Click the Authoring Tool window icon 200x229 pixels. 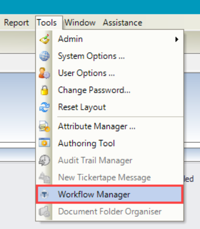tap(45, 142)
